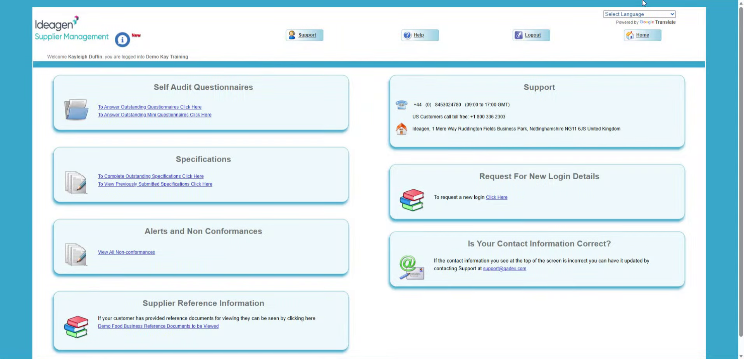
Task: Click the Specifications heading
Action: point(203,159)
